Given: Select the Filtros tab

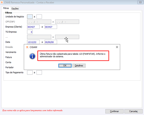Looking at the screenshot, I should point(6,8).
